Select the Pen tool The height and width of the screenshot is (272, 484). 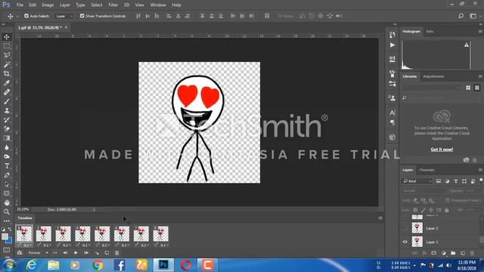(x=7, y=175)
